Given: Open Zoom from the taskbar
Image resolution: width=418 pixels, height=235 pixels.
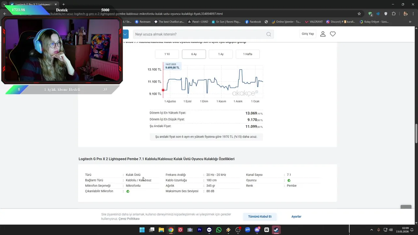Looking at the screenshot, I should [248, 230].
